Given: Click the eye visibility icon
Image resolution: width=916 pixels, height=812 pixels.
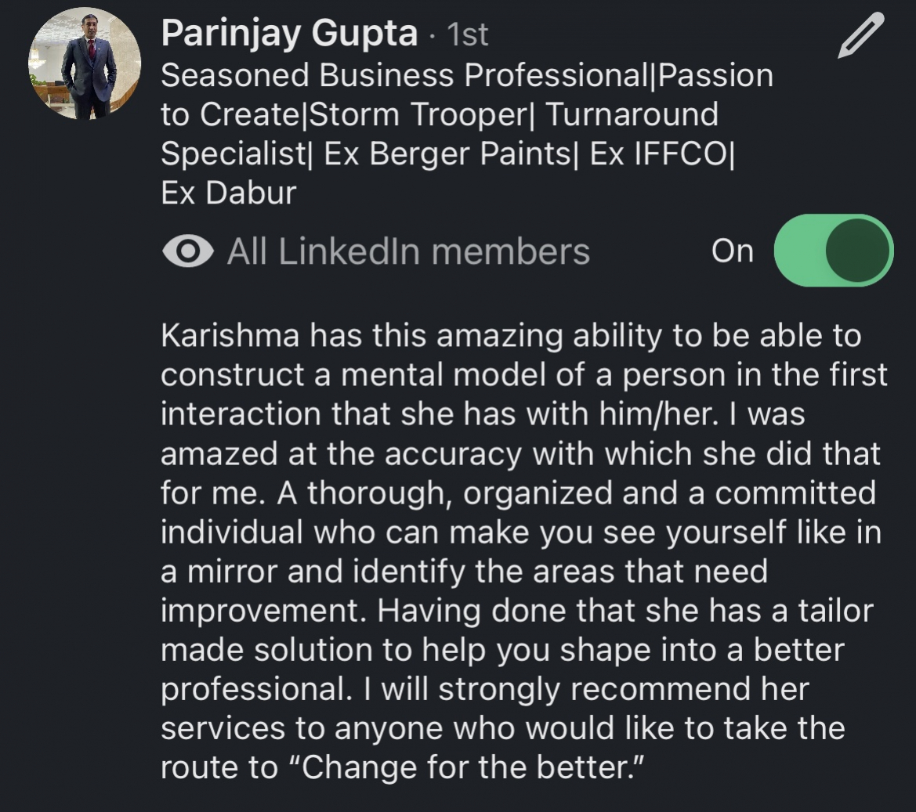Looking at the screenshot, I should (187, 251).
